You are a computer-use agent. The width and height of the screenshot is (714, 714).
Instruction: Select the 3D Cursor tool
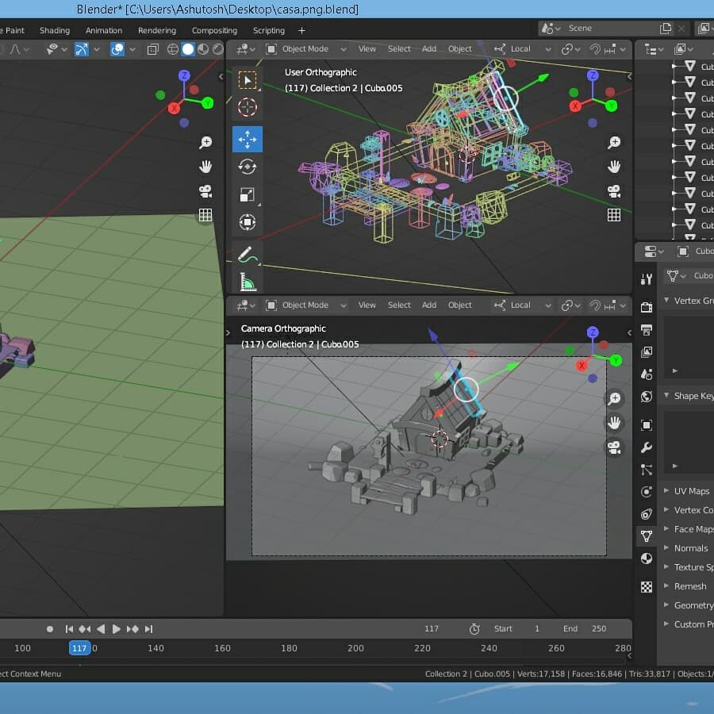coord(248,107)
